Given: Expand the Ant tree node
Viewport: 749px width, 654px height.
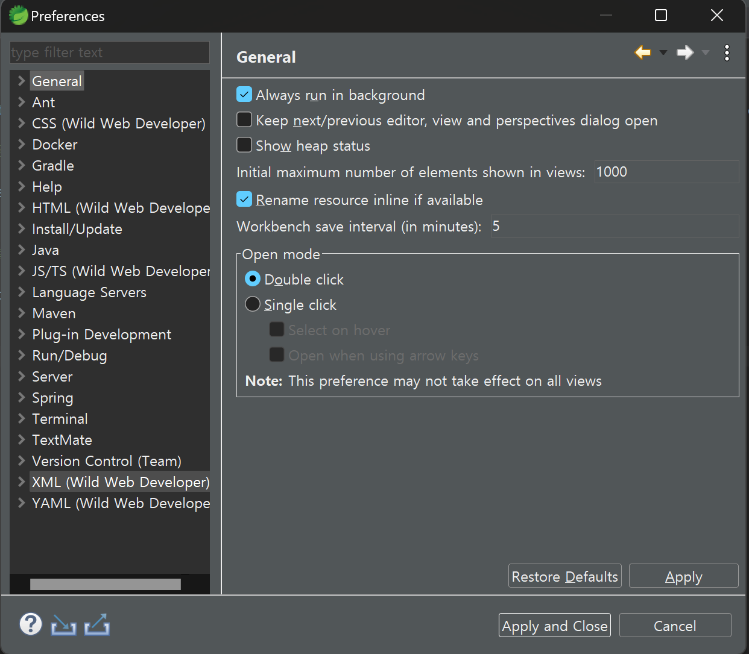Looking at the screenshot, I should tap(21, 102).
